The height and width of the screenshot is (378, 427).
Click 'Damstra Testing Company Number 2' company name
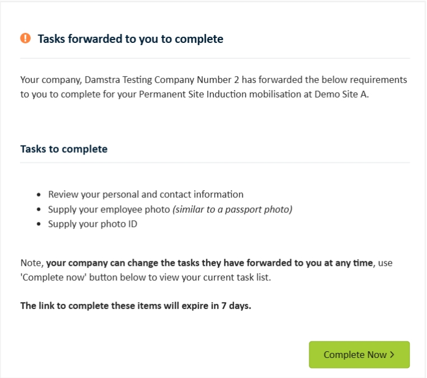162,80
